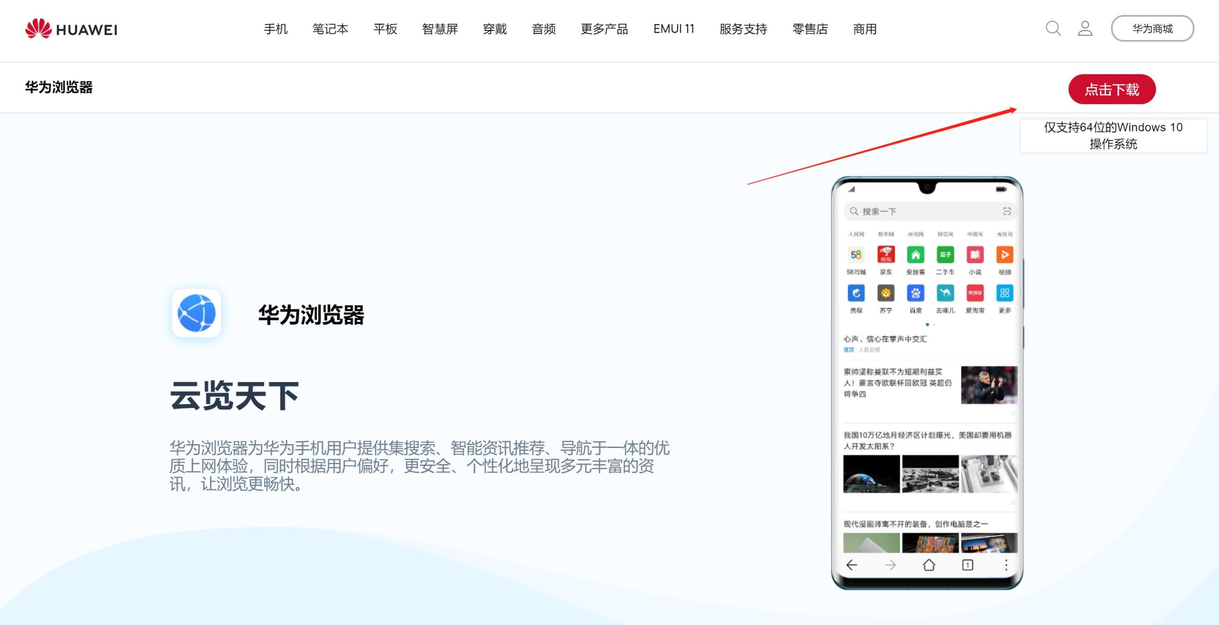This screenshot has width=1219, height=625.
Task: Tap the 58同城 icon on phone screen
Action: pos(856,255)
